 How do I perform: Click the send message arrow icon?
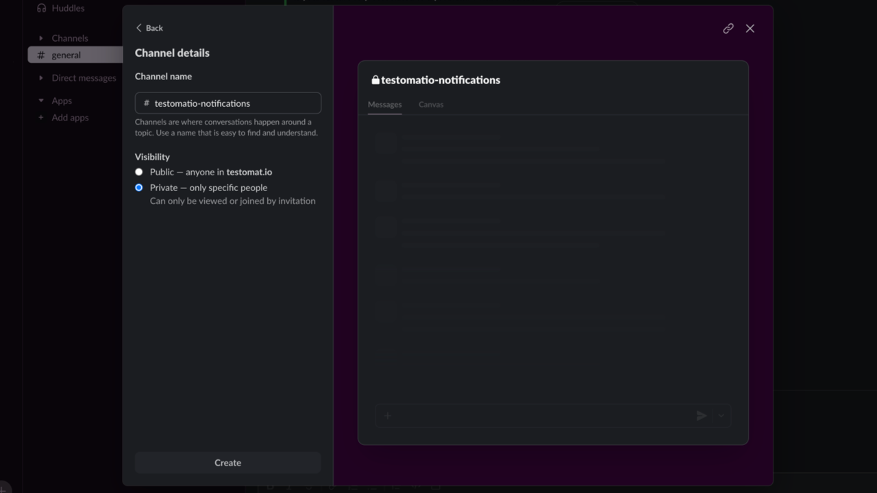[701, 416]
